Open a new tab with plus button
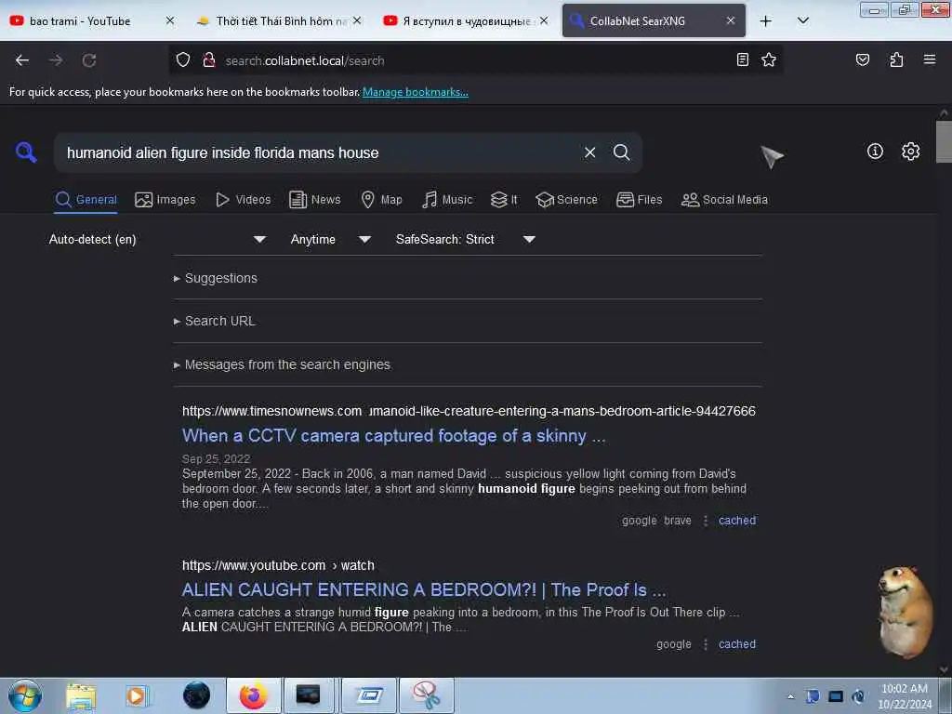 point(766,21)
